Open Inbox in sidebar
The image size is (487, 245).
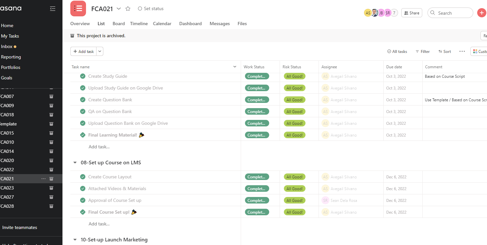pos(7,46)
